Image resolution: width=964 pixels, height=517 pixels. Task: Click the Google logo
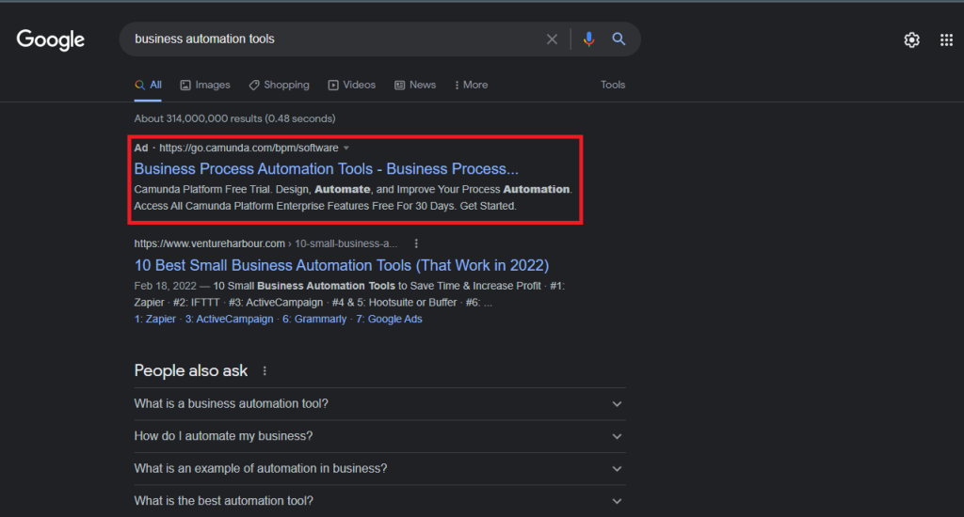pyautogui.click(x=51, y=39)
